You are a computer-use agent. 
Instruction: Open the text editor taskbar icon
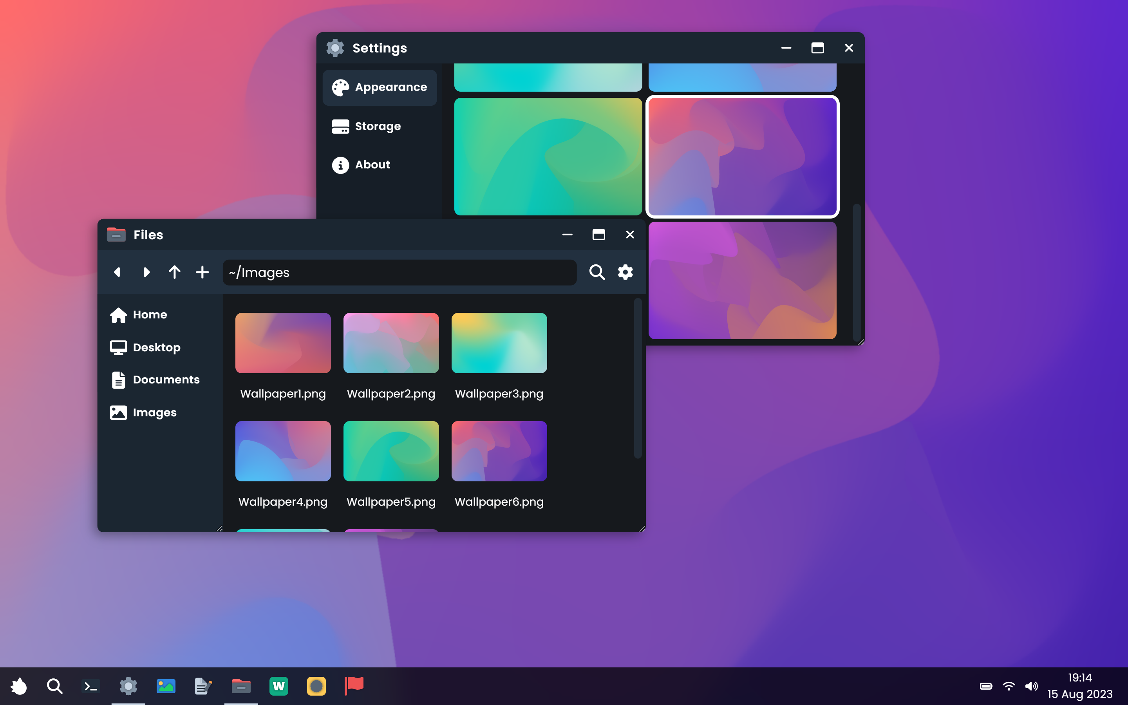[x=203, y=686]
